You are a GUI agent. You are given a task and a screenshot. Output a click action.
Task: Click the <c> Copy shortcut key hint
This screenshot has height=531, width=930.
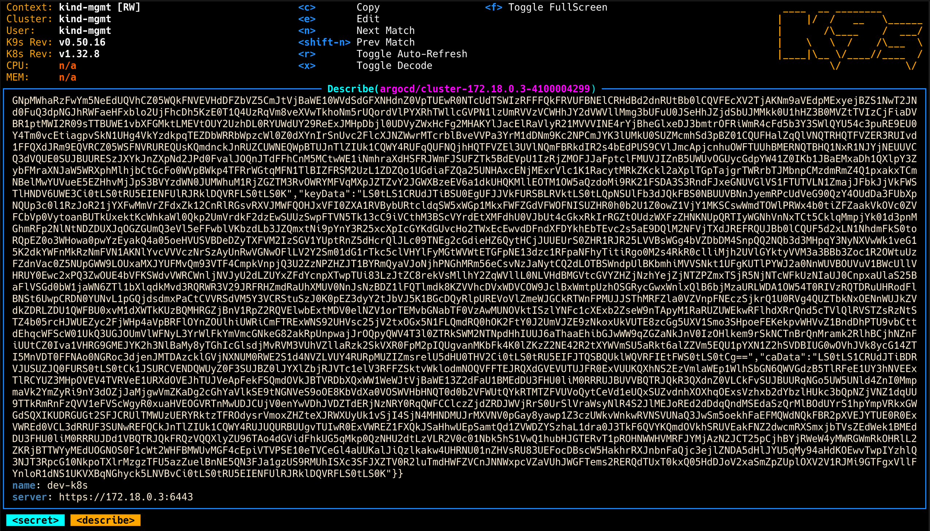tap(306, 7)
